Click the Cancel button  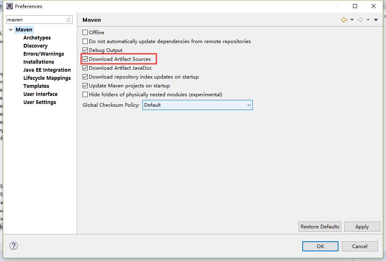[360, 246]
